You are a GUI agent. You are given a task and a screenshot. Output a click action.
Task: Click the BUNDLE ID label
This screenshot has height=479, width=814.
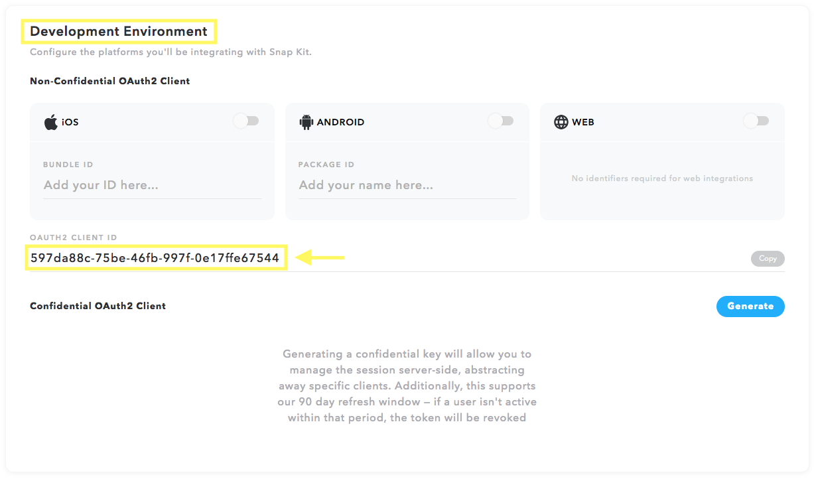(x=68, y=165)
